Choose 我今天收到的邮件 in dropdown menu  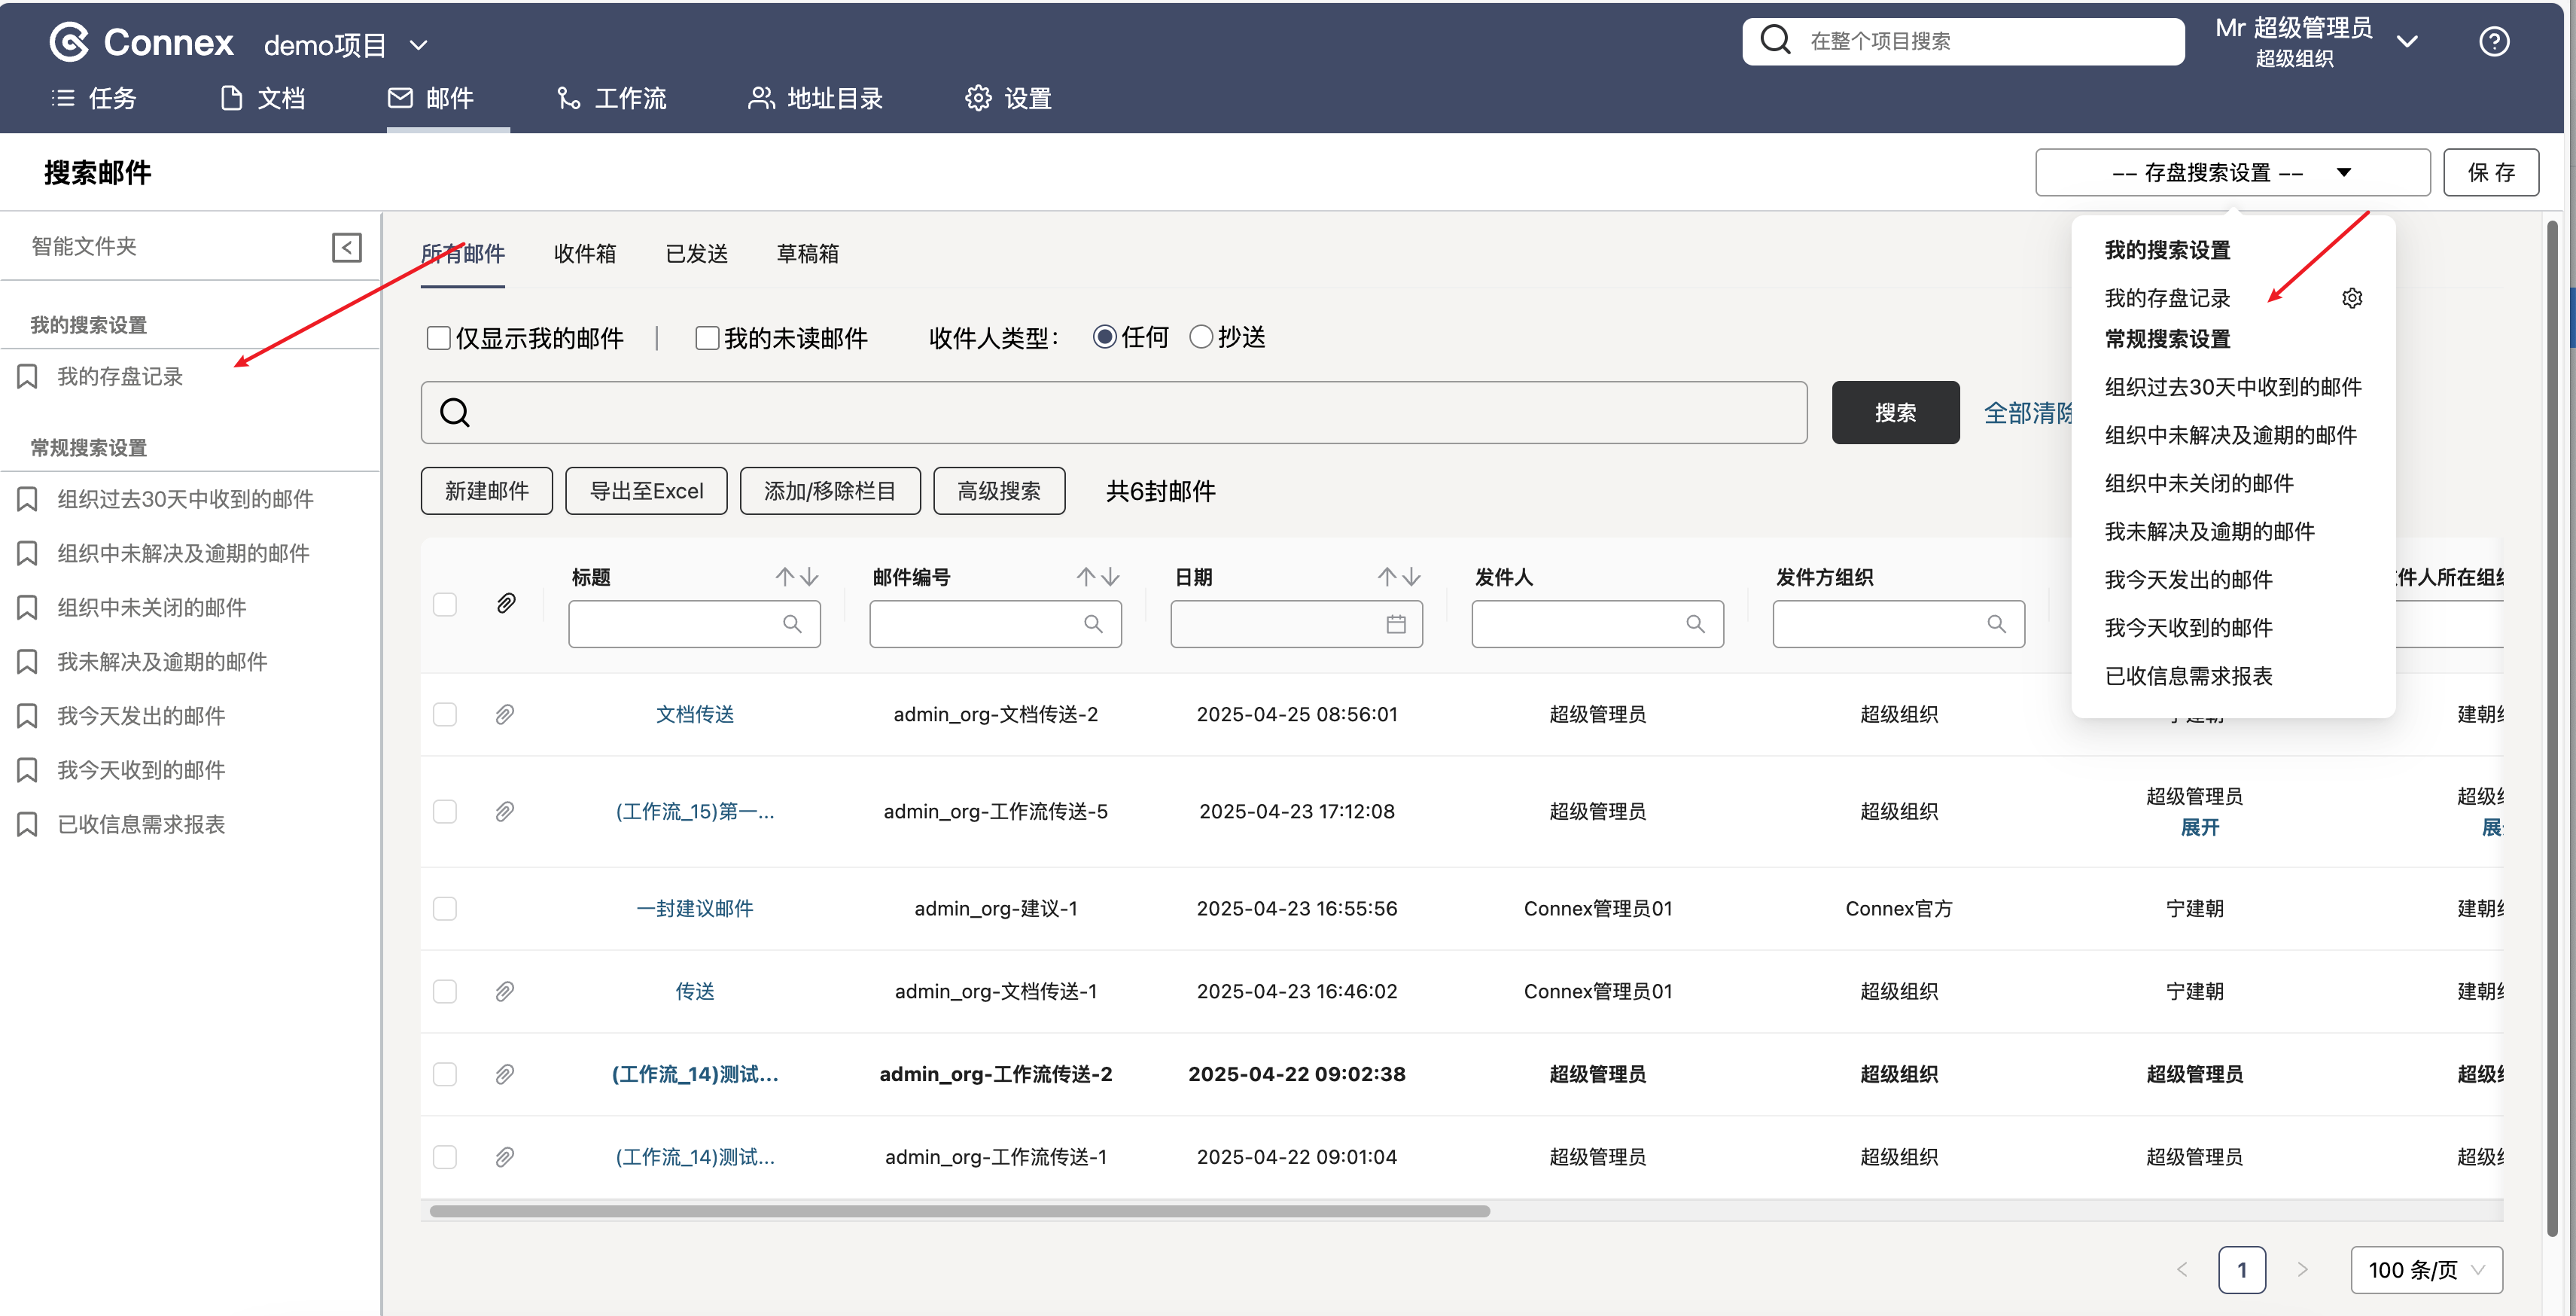[2188, 627]
